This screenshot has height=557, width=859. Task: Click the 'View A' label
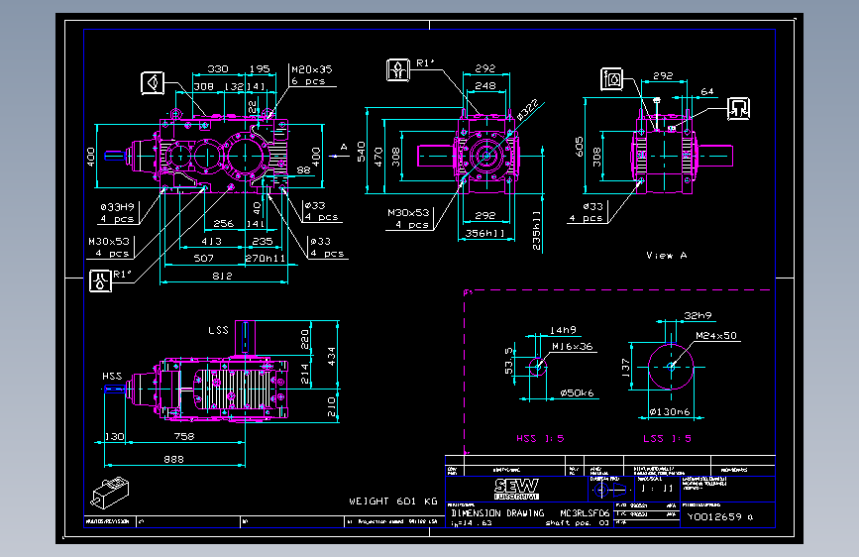[x=666, y=256]
